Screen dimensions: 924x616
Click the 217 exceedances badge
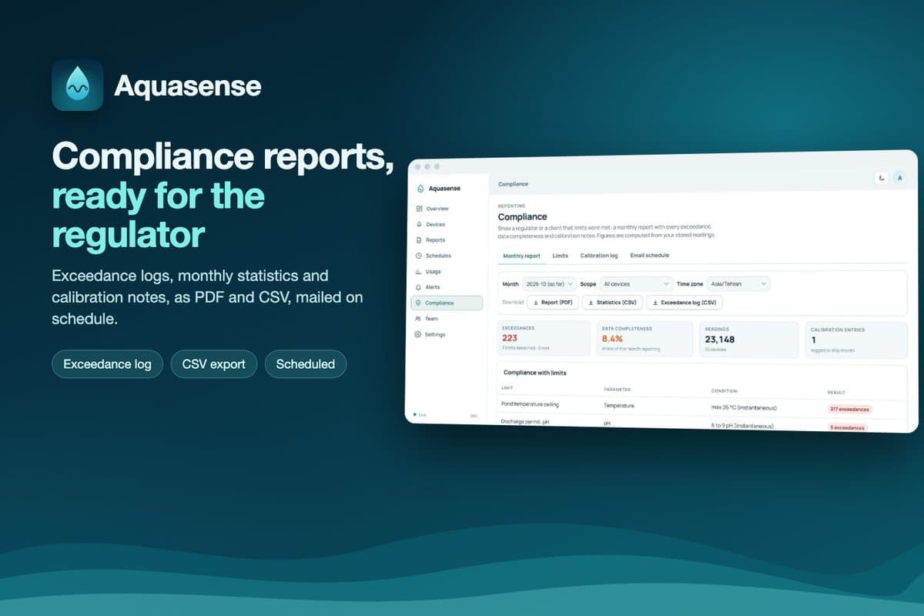[849, 409]
